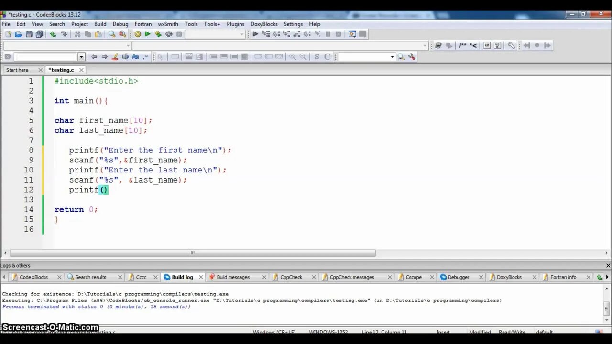The image size is (612, 344).
Task: Open the Debug menu
Action: tap(120, 24)
